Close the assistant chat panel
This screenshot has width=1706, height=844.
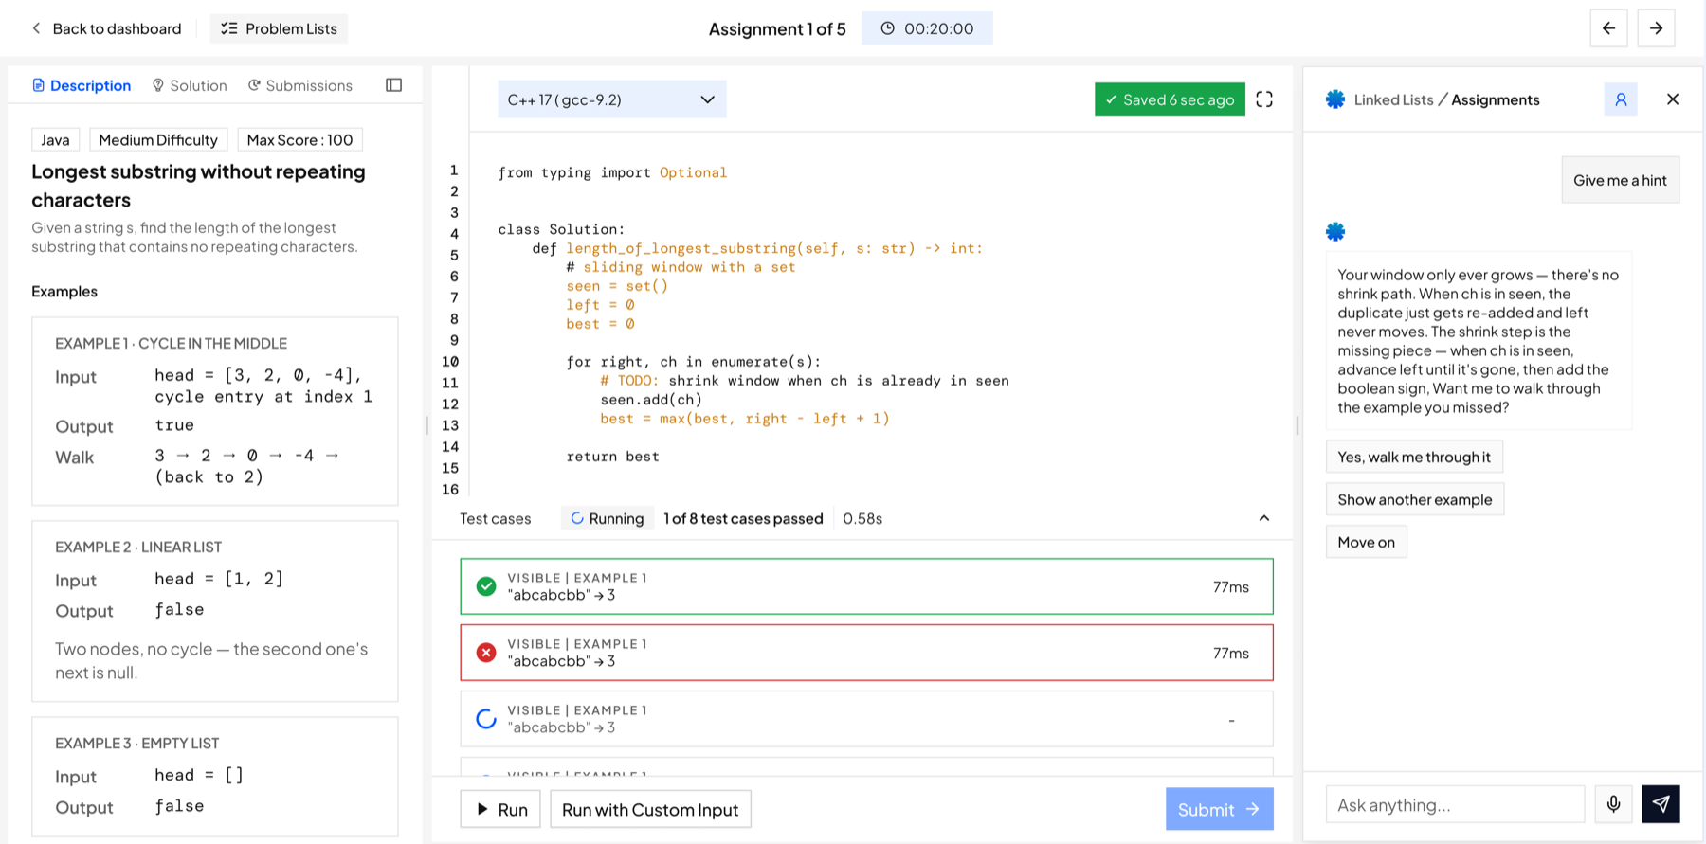(x=1673, y=99)
